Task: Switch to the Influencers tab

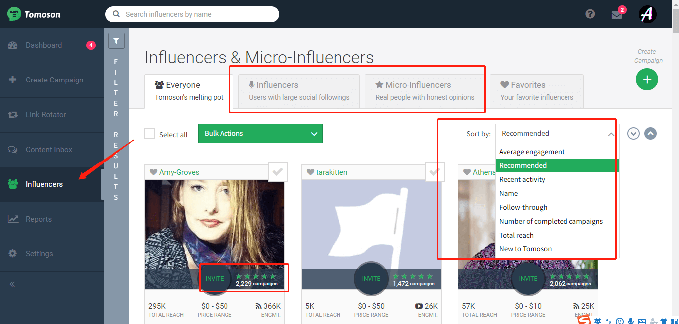Action: coord(299,91)
